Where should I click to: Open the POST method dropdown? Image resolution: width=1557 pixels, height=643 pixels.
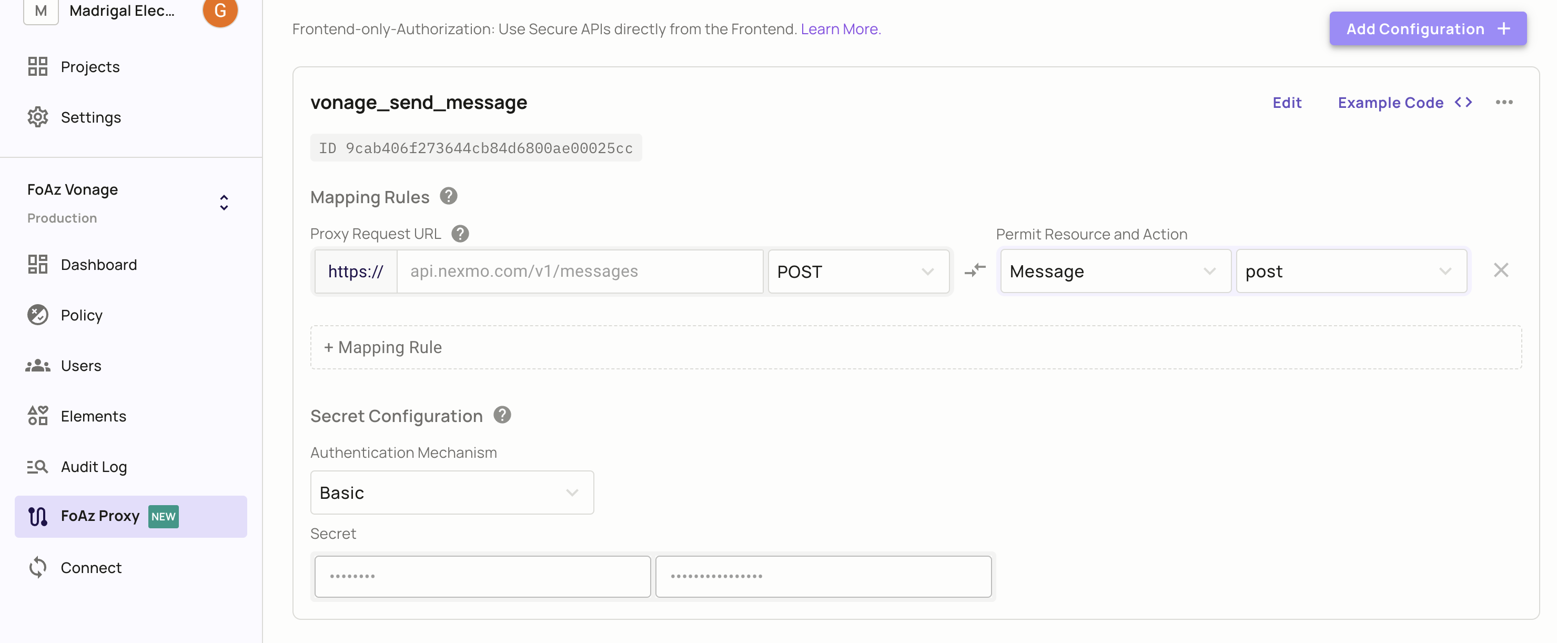(x=858, y=272)
